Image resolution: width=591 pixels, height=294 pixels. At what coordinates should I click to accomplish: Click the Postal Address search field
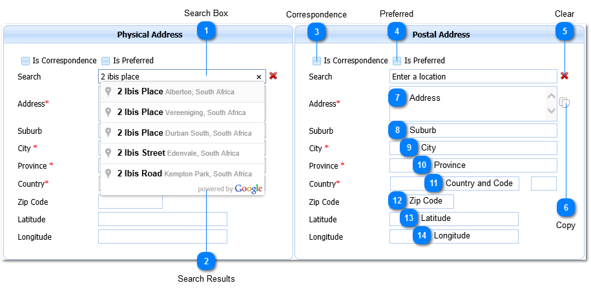[x=473, y=76]
